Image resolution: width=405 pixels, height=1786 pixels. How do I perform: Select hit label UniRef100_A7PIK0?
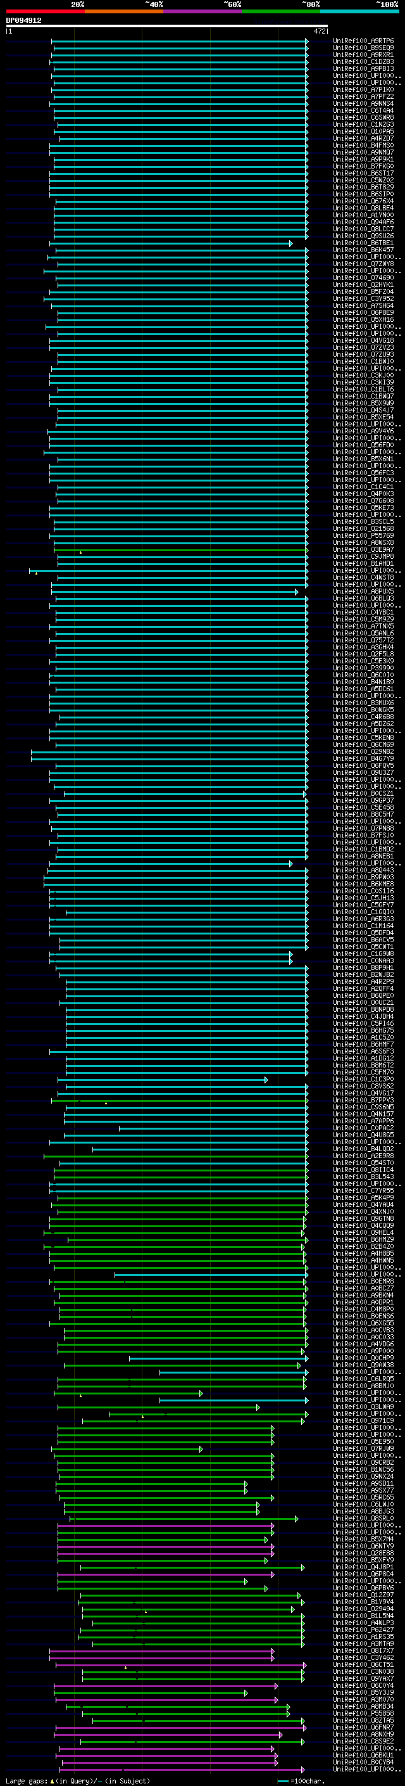point(363,89)
